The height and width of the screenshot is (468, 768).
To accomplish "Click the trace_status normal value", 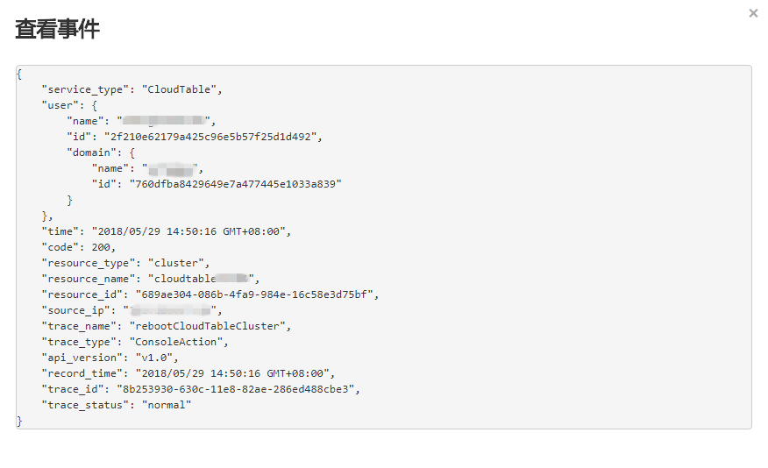I will [167, 406].
